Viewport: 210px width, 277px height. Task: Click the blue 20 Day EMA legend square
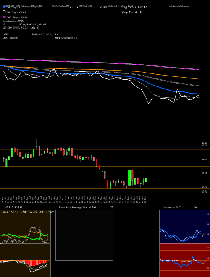coord(4,7)
